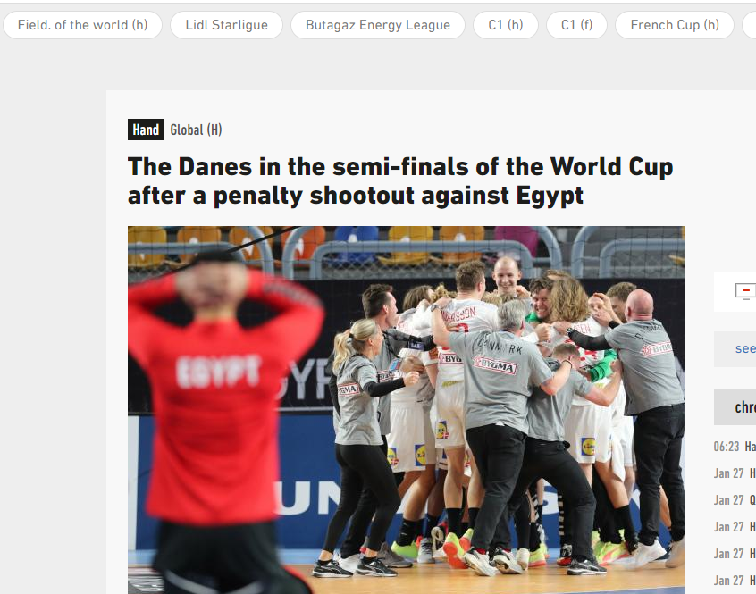Switch to Butagaz Energy League tab
This screenshot has height=594, width=756.
[x=378, y=25]
